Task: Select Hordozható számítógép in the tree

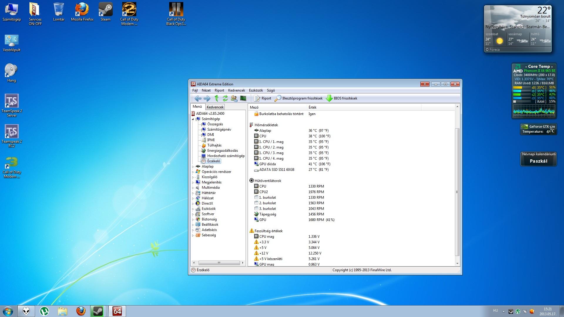Action: (226, 156)
